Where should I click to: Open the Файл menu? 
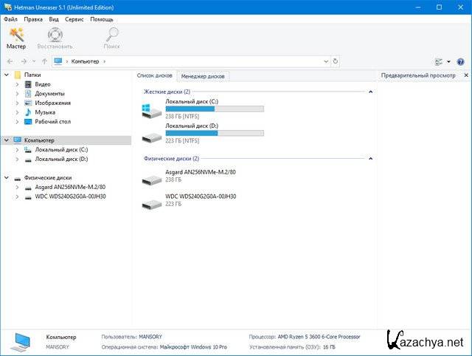[10, 18]
